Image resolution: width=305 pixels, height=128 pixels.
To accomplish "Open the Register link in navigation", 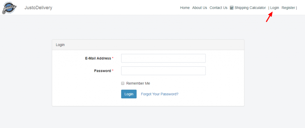I will pos(288,8).
